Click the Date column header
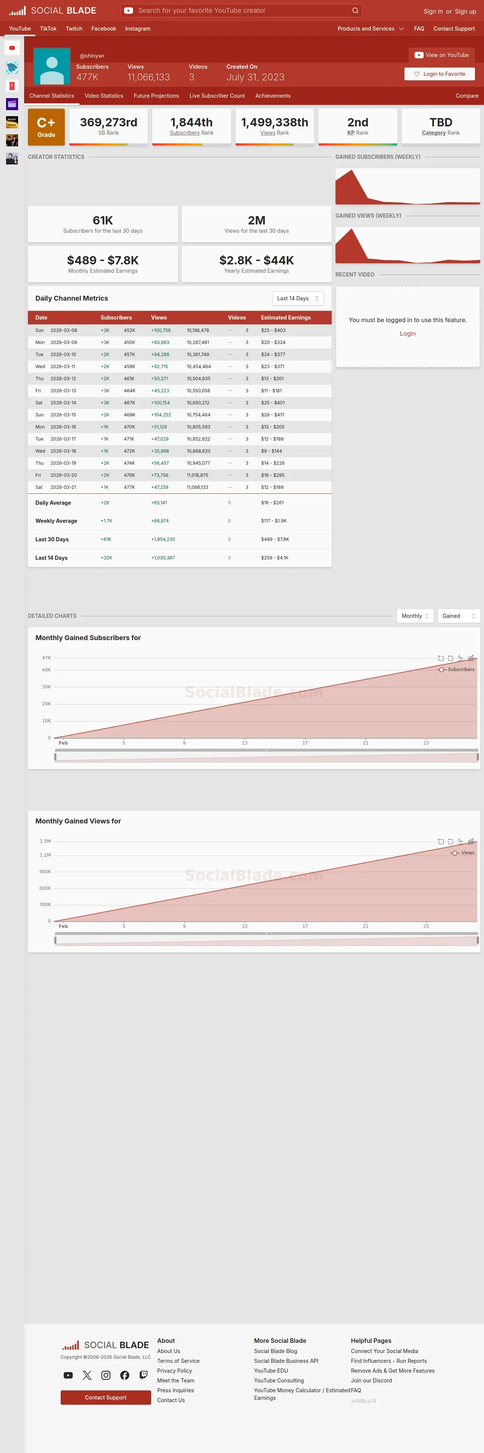This screenshot has width=484, height=1453. point(41,318)
